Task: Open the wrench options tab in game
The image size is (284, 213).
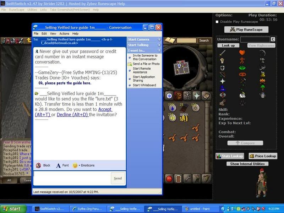Action: pyautogui.click(x=188, y=179)
